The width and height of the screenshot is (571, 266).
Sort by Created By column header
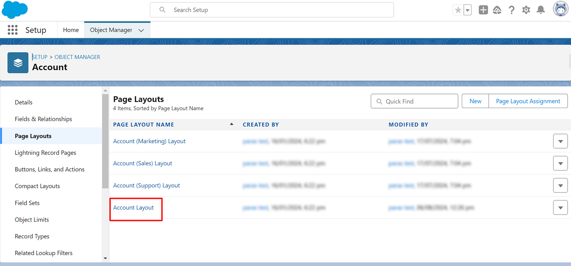[x=261, y=124]
